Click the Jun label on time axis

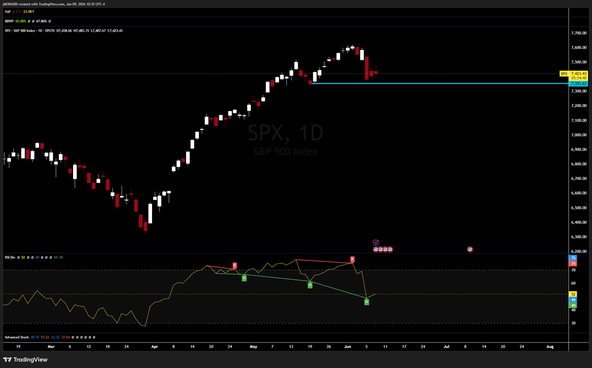pyautogui.click(x=348, y=346)
